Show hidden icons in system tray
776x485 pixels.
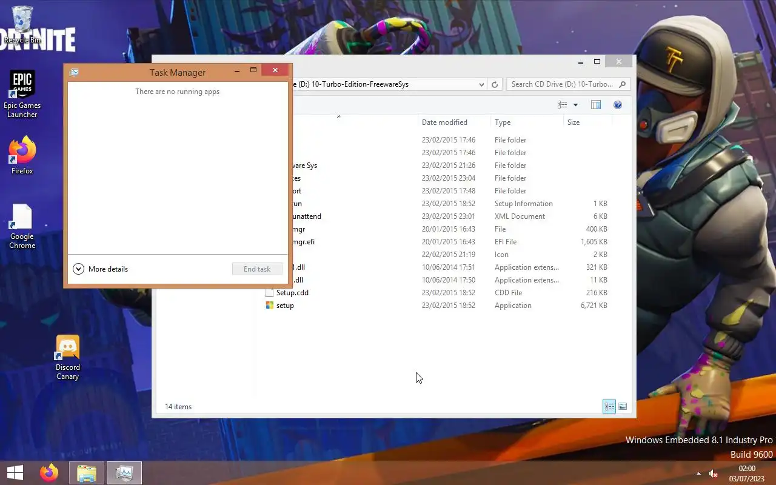(698, 473)
